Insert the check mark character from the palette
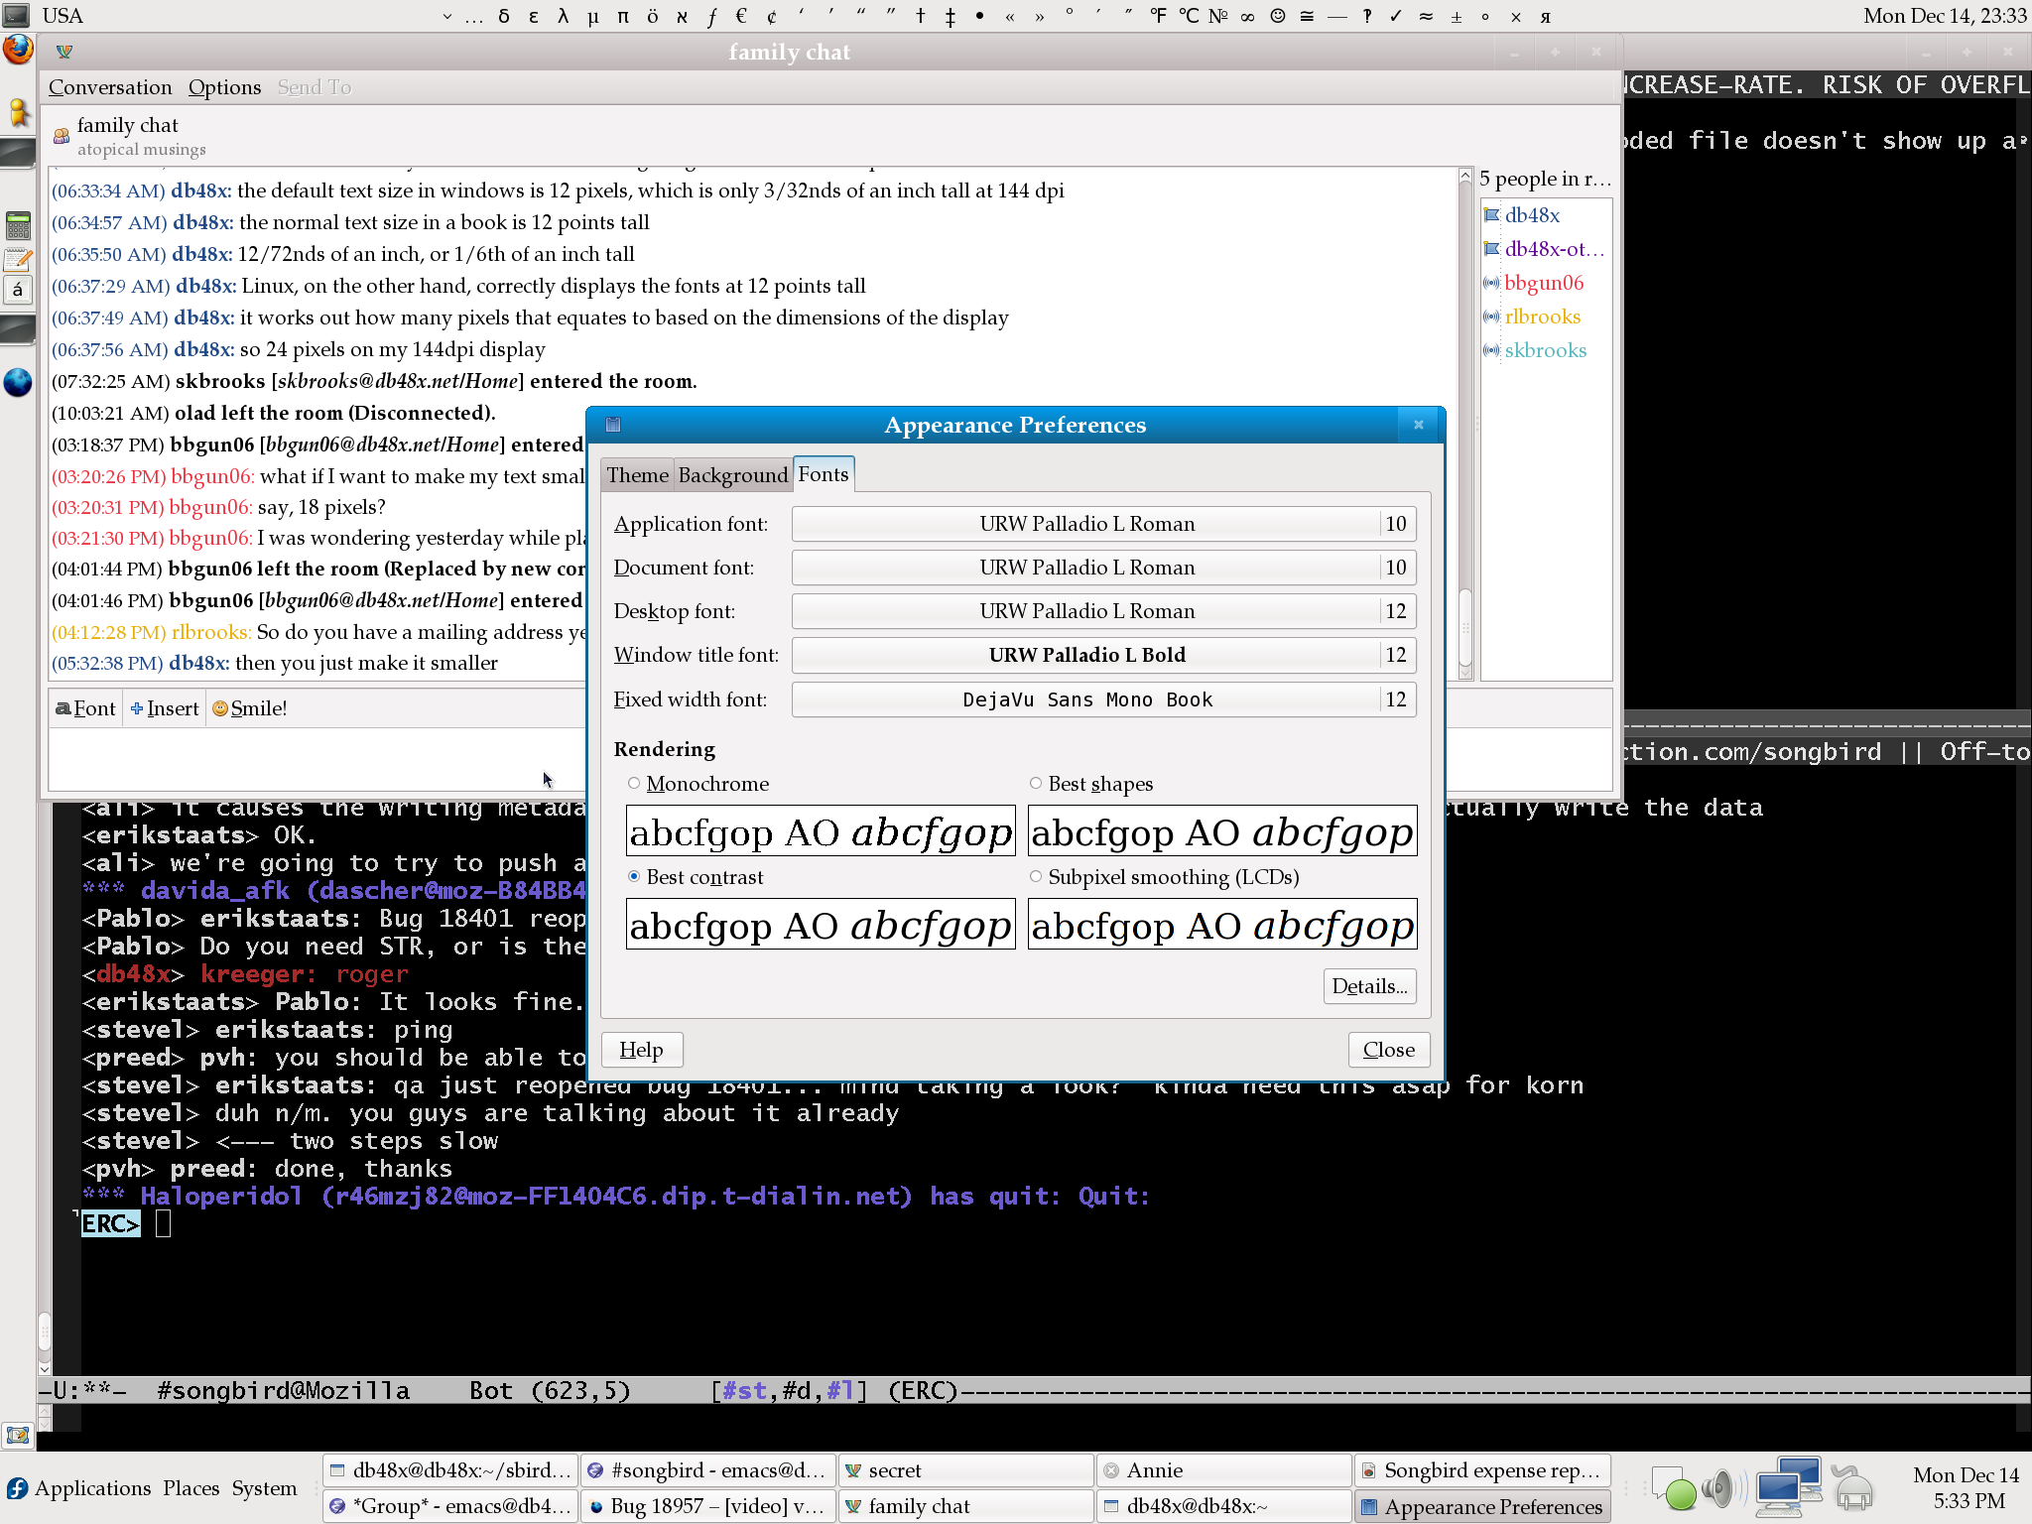Screen dimensions: 2032x1524 (1396, 16)
